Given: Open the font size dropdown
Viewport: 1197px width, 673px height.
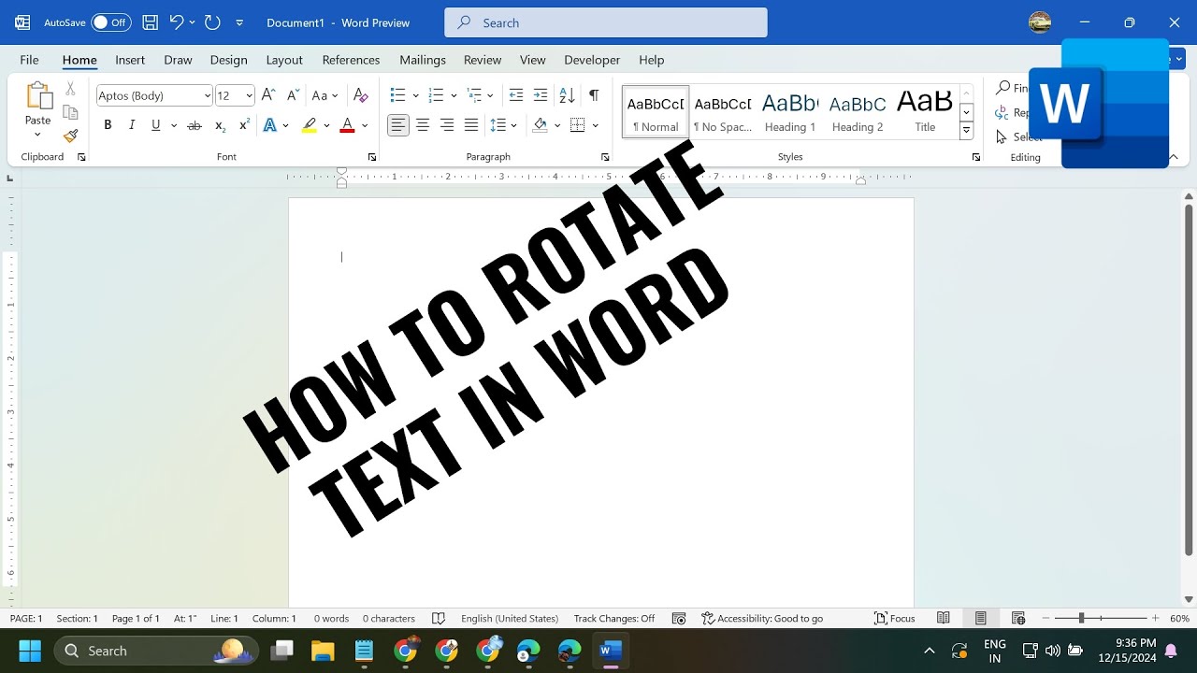Looking at the screenshot, I should click(x=249, y=95).
